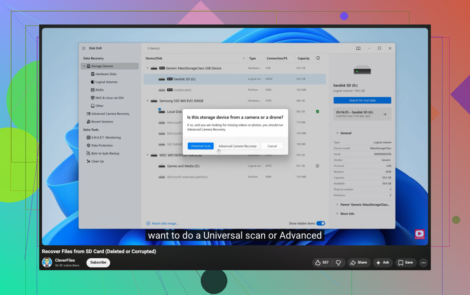Select Microsoft reserved partition row
470x295 pixels.
pyautogui.click(x=235, y=177)
